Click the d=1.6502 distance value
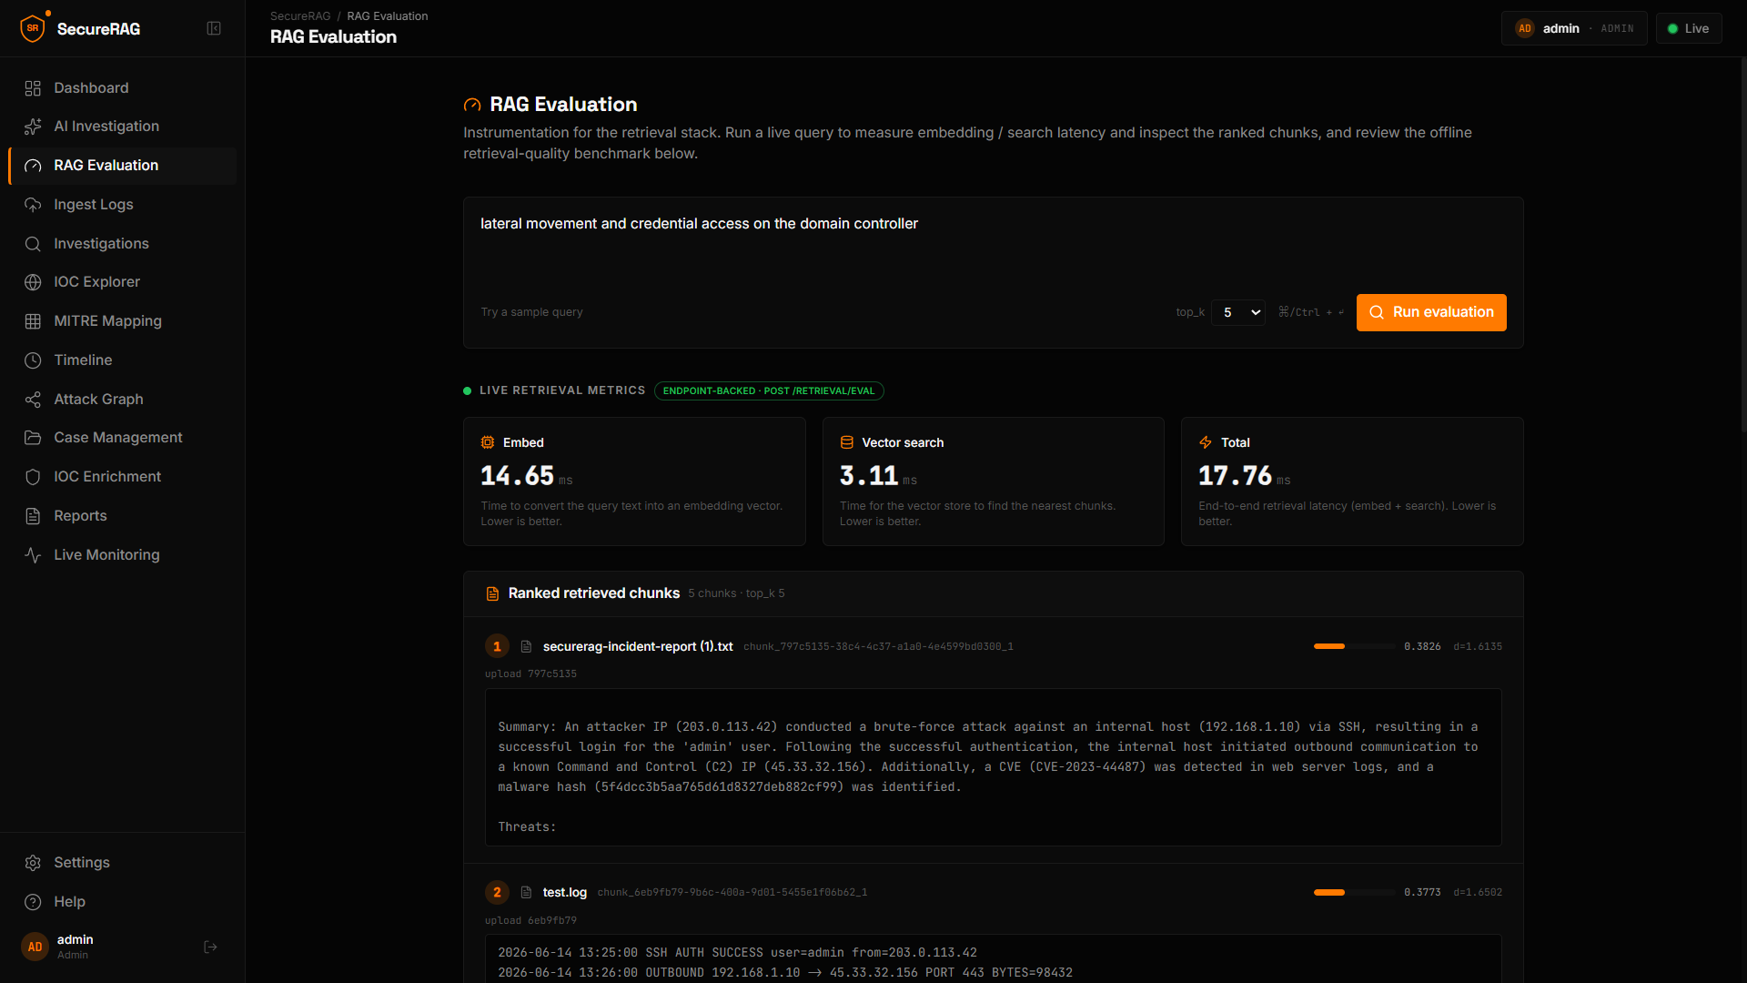This screenshot has height=983, width=1747. (1478, 892)
